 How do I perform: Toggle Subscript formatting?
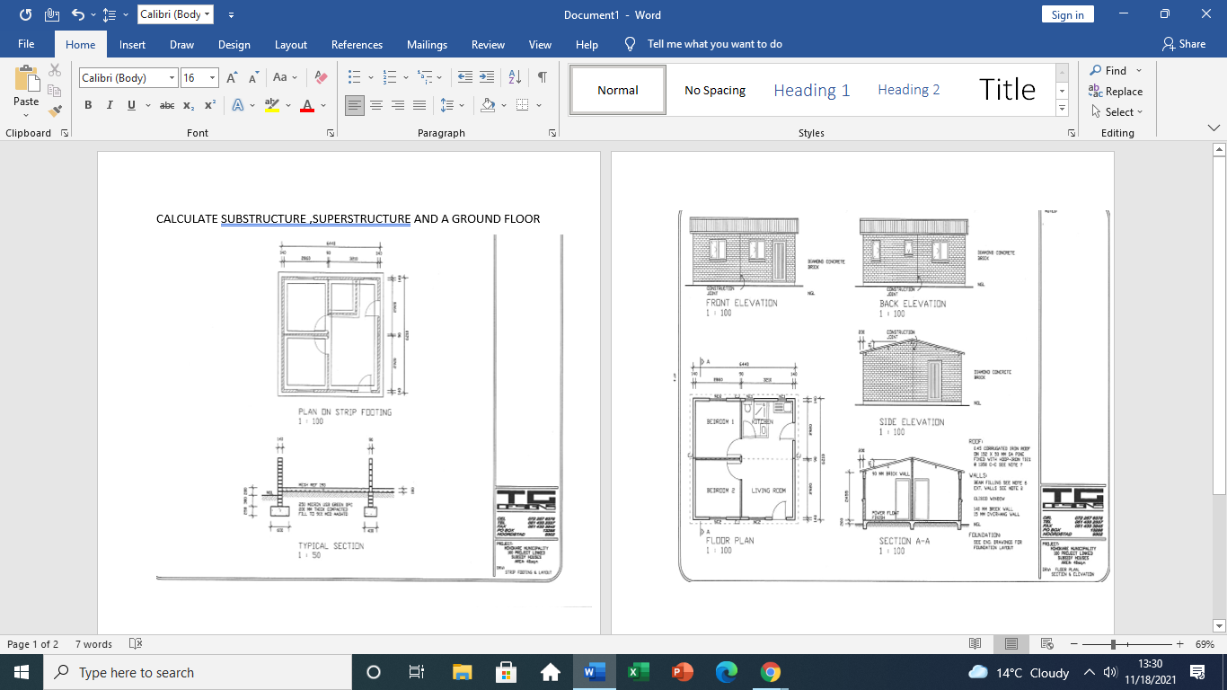189,106
